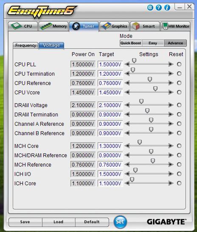Switch to the Memory tab

pos(53,26)
